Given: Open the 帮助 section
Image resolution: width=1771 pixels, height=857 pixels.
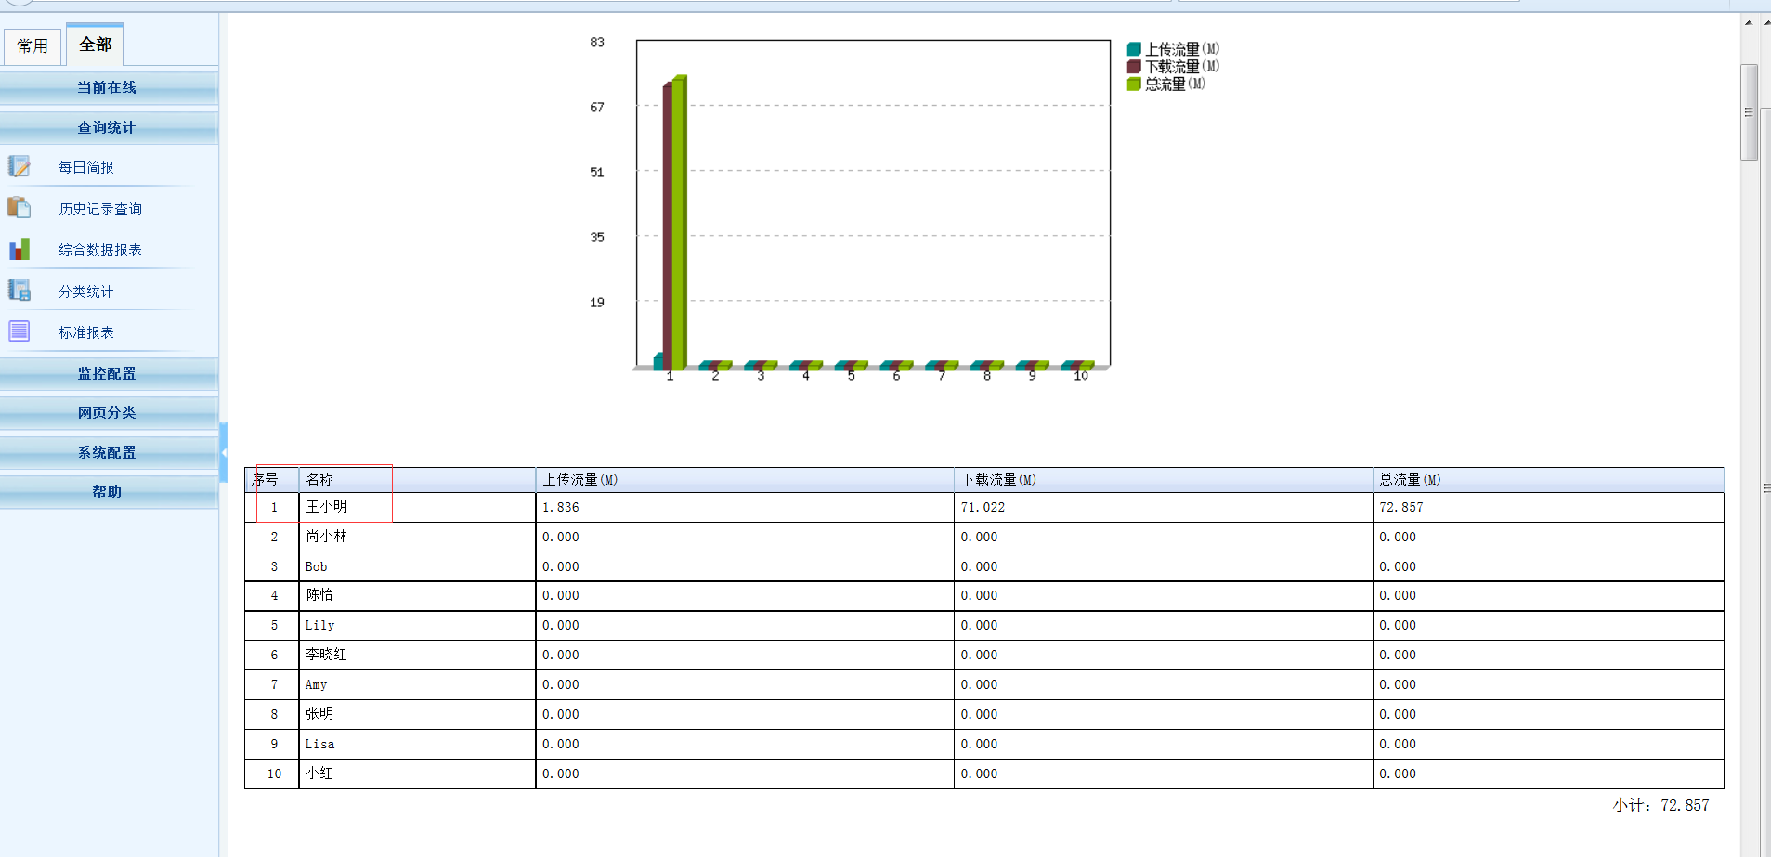Looking at the screenshot, I should [108, 492].
